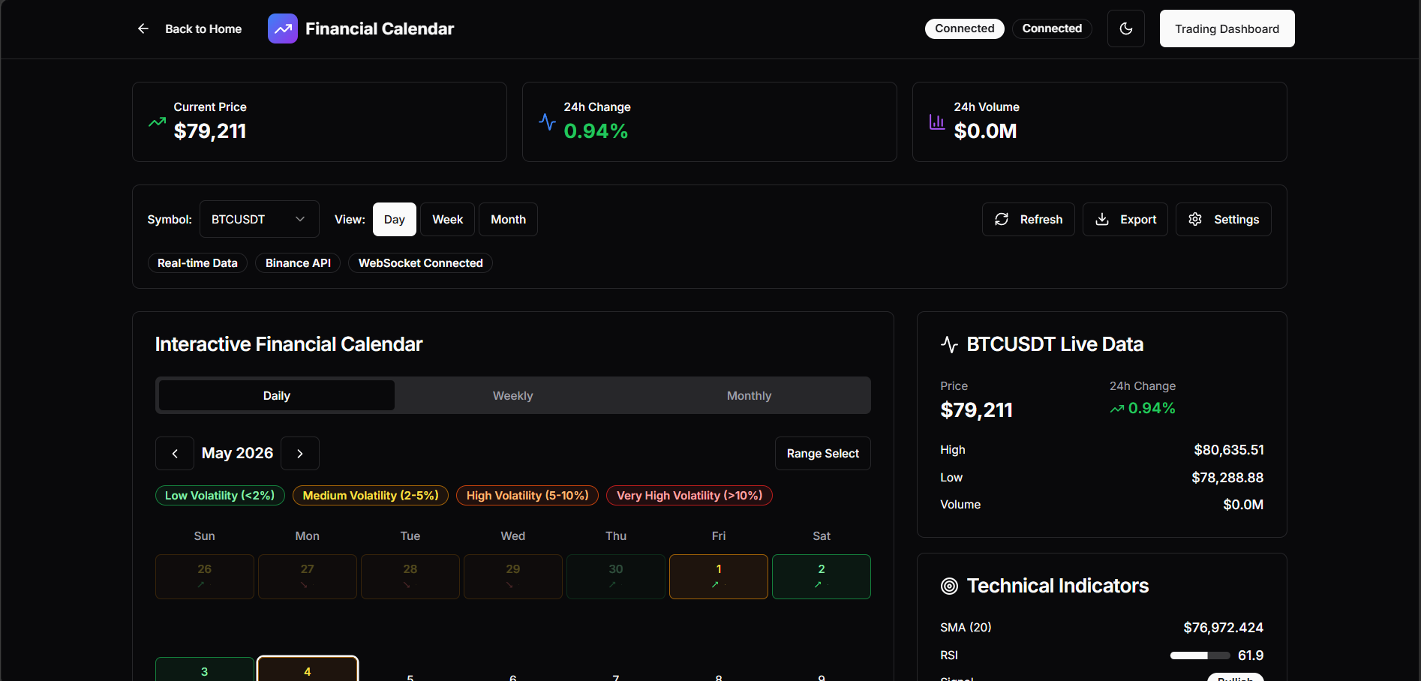Select May 2 calendar cell

pos(822,577)
